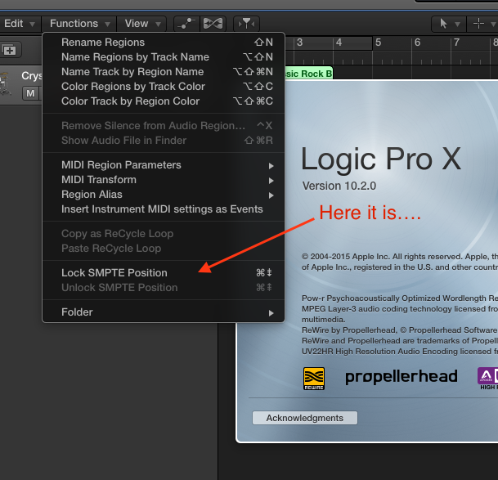Choose Color Regions by Track Color
Image resolution: width=498 pixels, height=480 pixels.
[164, 87]
